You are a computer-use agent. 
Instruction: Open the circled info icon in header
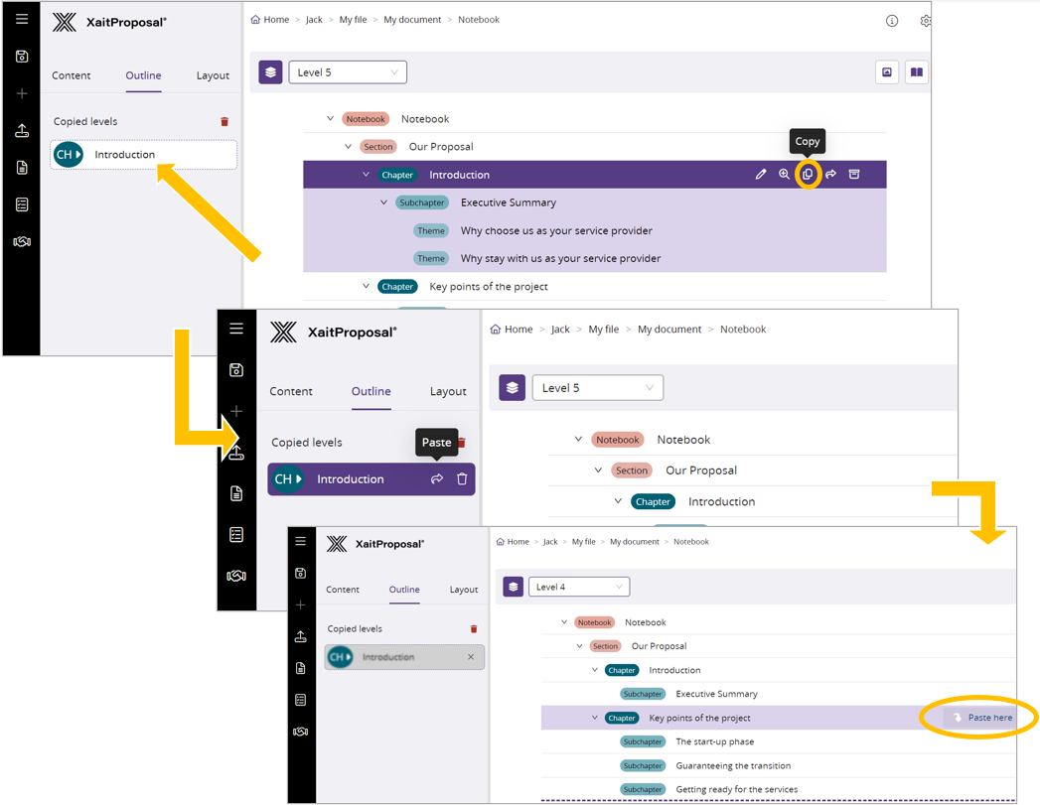892,21
